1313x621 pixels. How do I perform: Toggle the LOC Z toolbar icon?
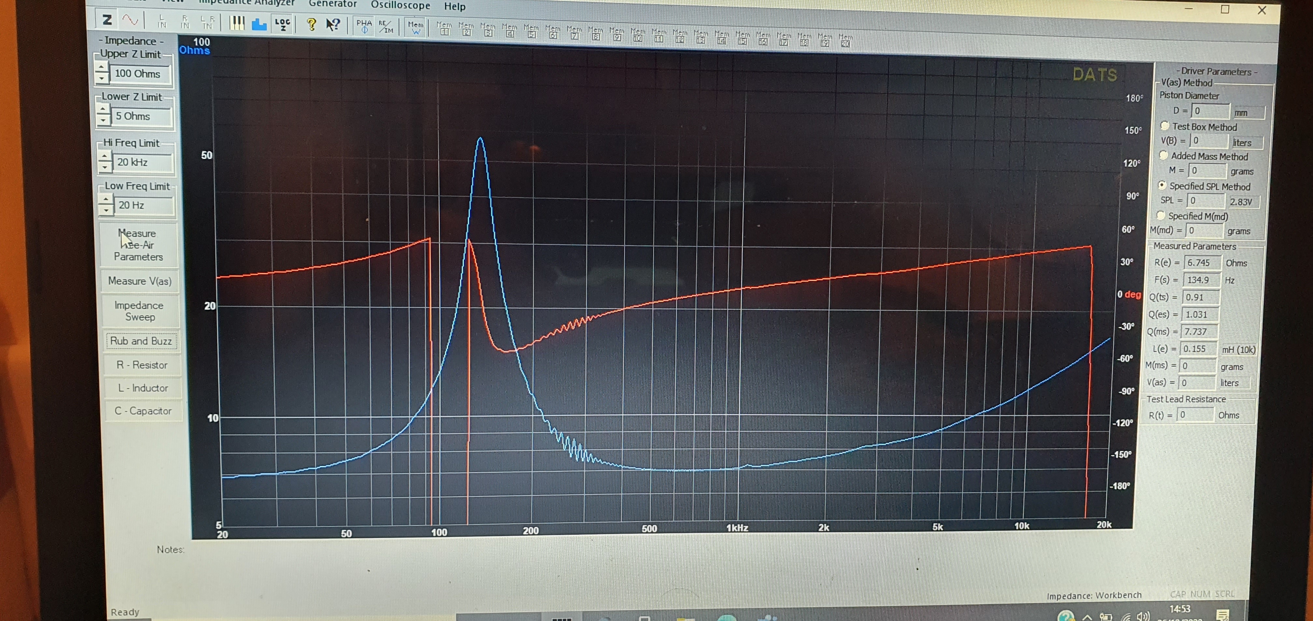point(282,24)
